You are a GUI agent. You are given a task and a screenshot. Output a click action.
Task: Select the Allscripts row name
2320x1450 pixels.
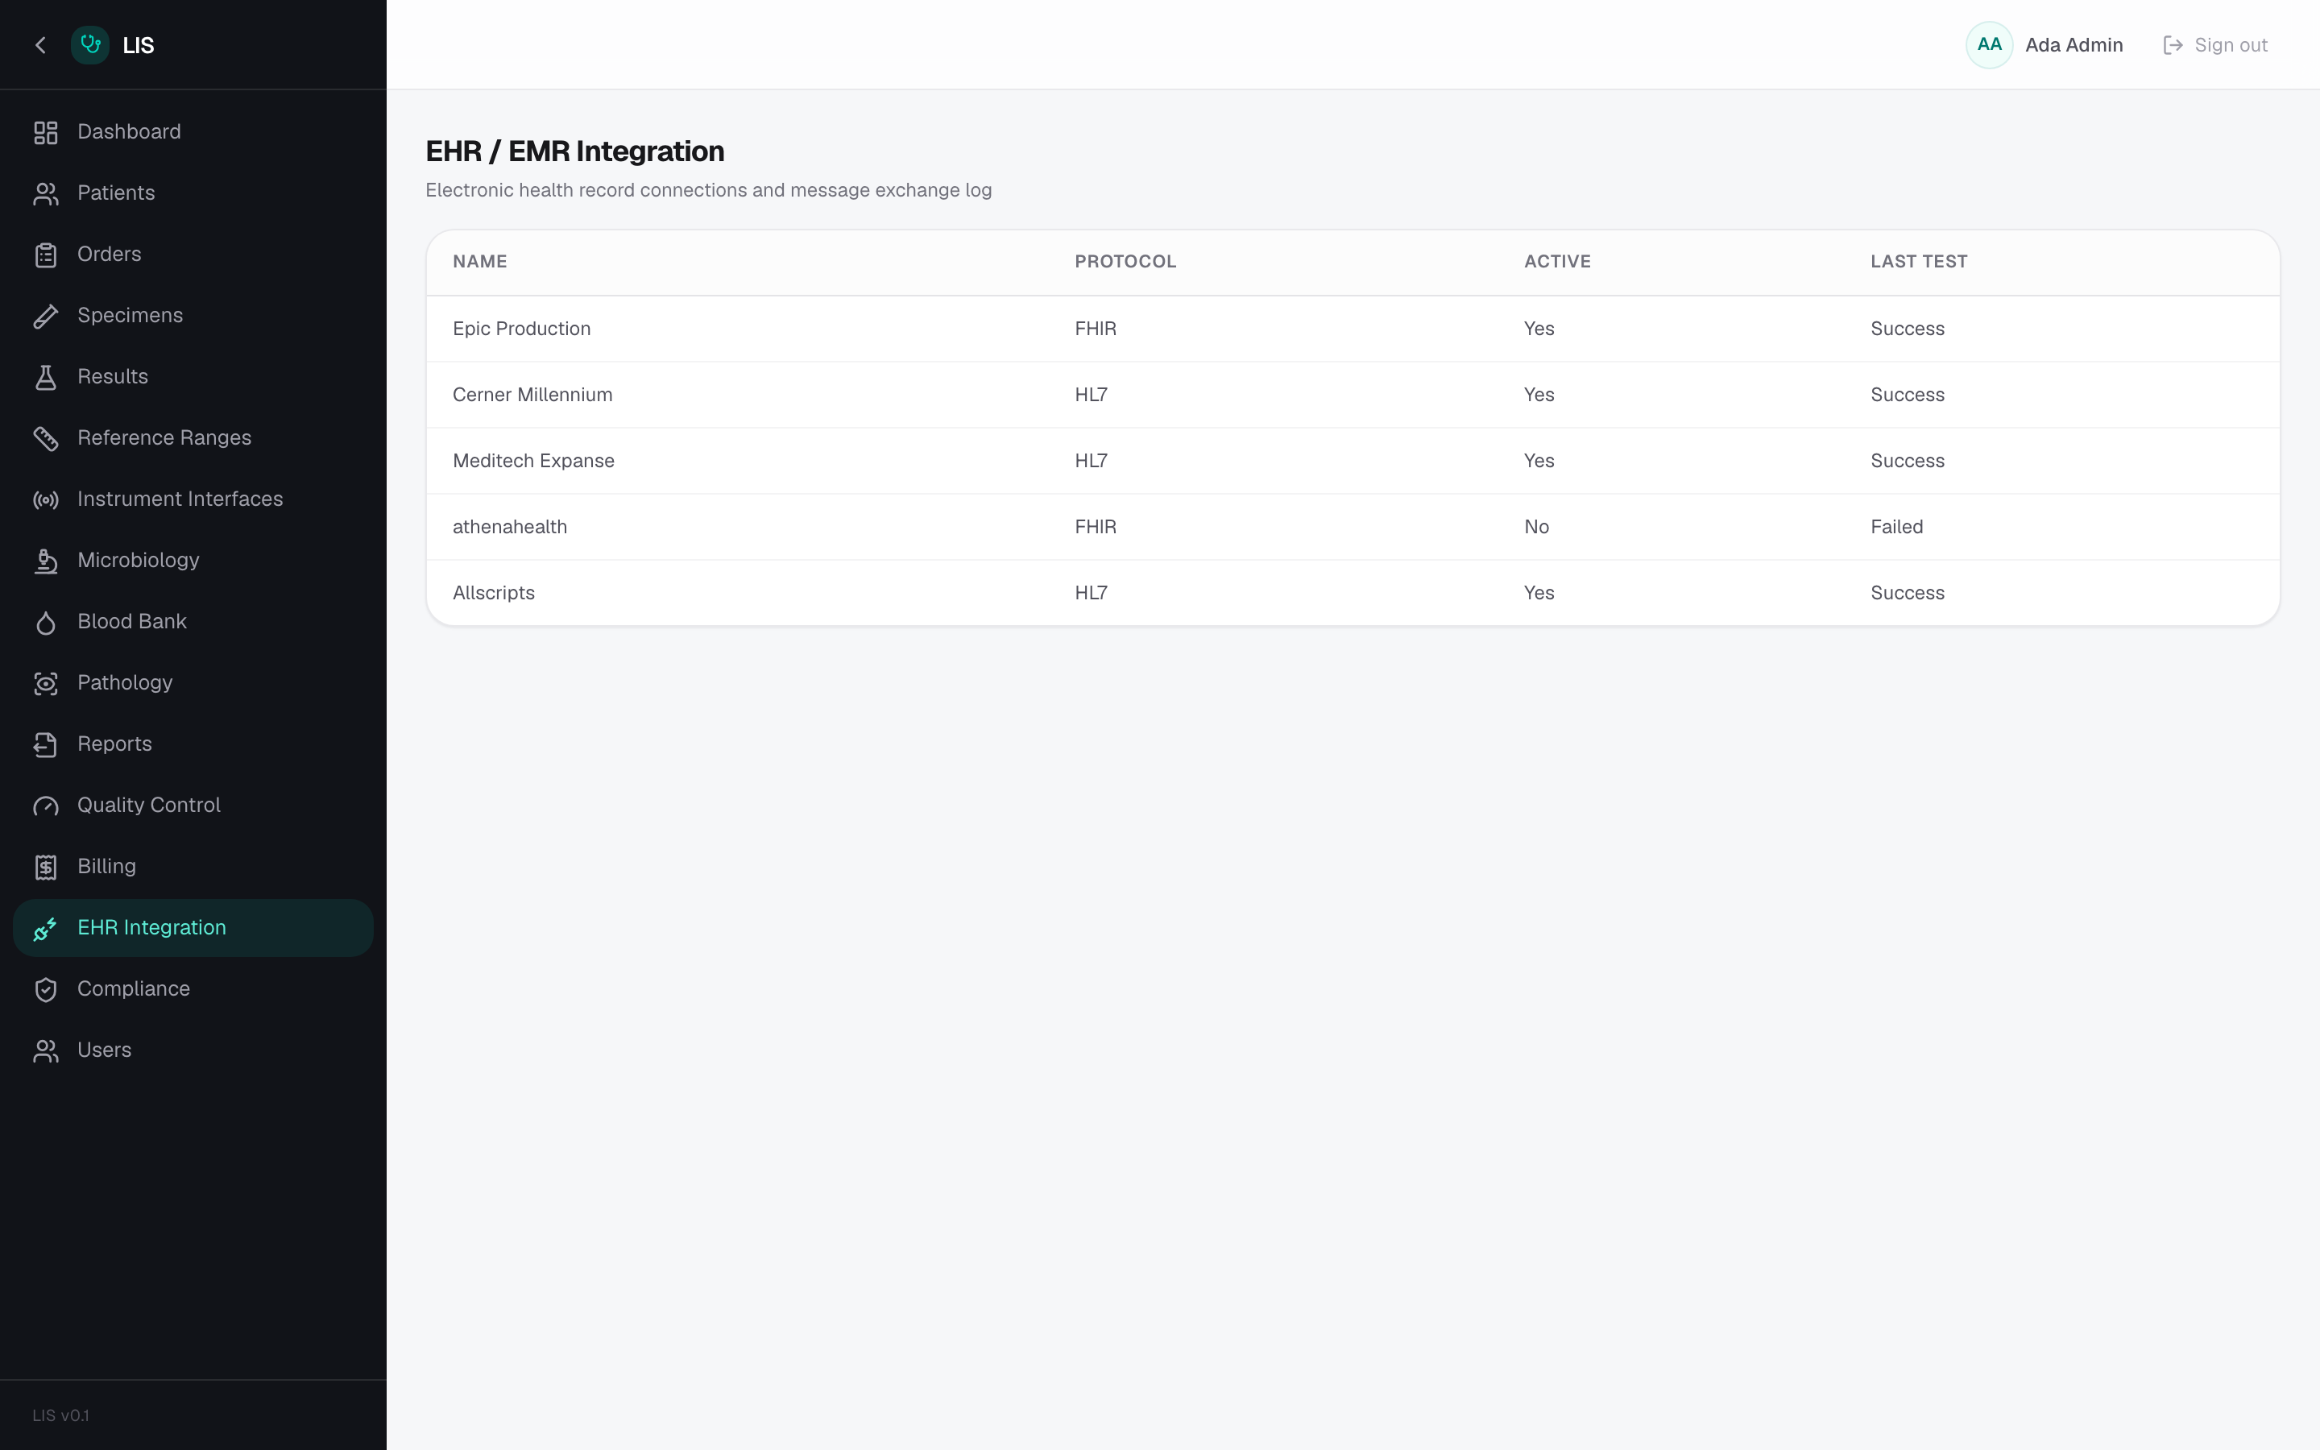[494, 594]
